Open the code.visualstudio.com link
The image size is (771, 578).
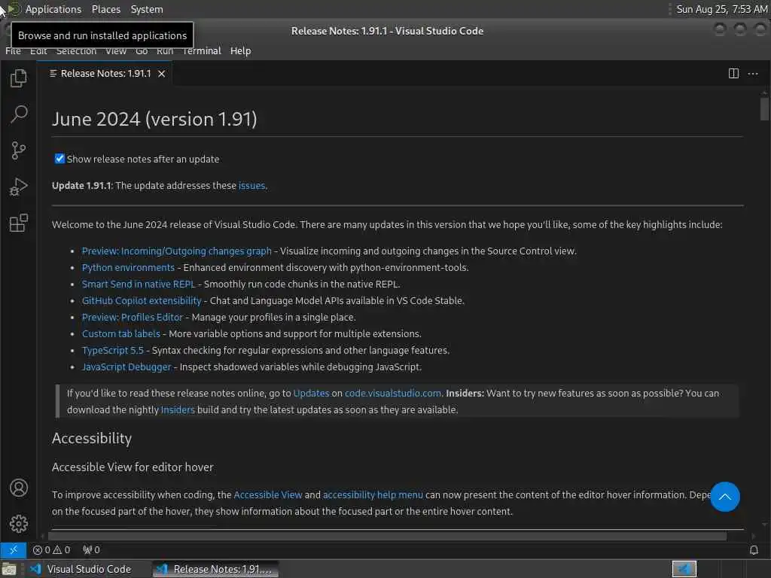point(393,393)
